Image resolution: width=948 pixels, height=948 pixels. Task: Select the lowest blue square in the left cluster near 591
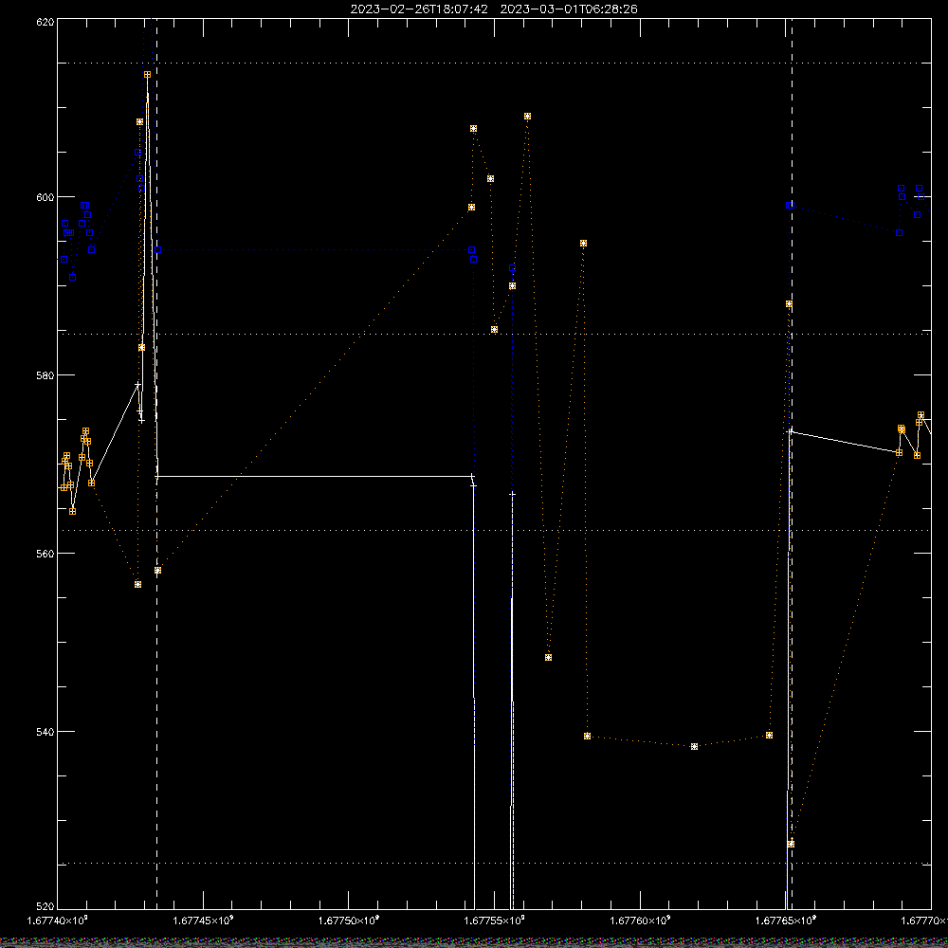point(73,278)
